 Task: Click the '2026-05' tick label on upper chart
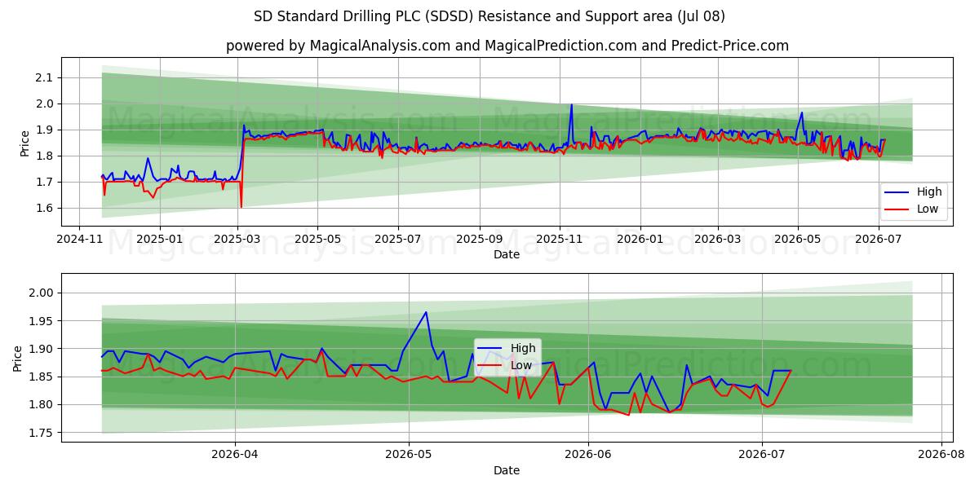798,240
